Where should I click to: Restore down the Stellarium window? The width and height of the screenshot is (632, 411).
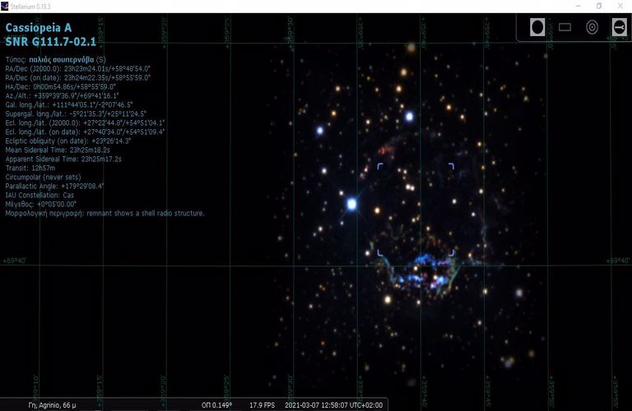(x=598, y=6)
